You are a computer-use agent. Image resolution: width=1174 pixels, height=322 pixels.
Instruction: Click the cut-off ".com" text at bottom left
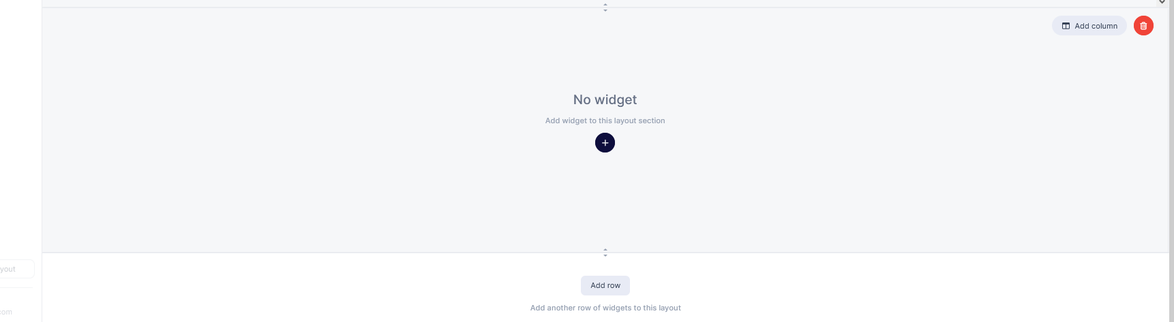click(x=6, y=312)
